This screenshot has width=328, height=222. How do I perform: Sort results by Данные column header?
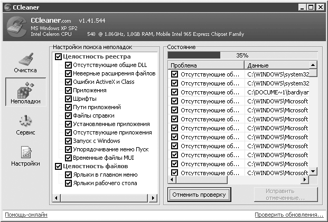pyautogui.click(x=276, y=65)
